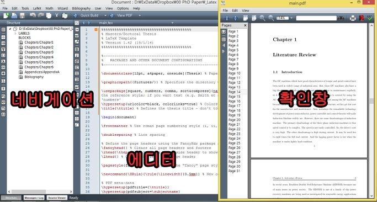Go to next document with right arrow
Image resolution: width=377 pixels, height=202 pixels.
(x=89, y=23)
